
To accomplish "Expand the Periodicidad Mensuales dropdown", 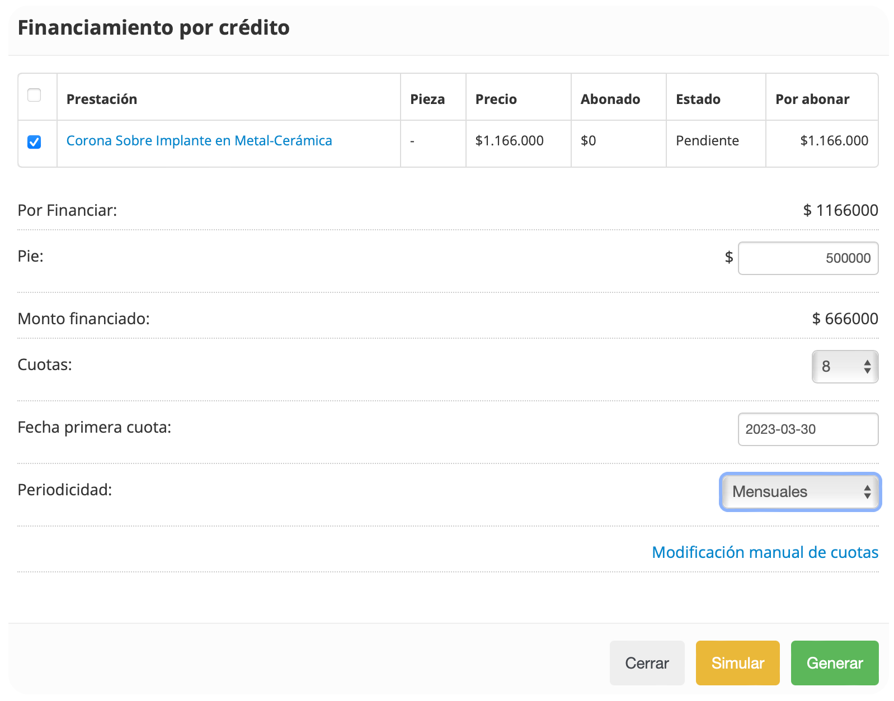I will tap(800, 492).
